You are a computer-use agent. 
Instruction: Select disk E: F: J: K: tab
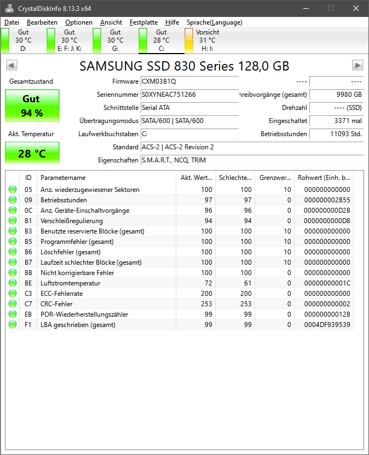tap(69, 40)
